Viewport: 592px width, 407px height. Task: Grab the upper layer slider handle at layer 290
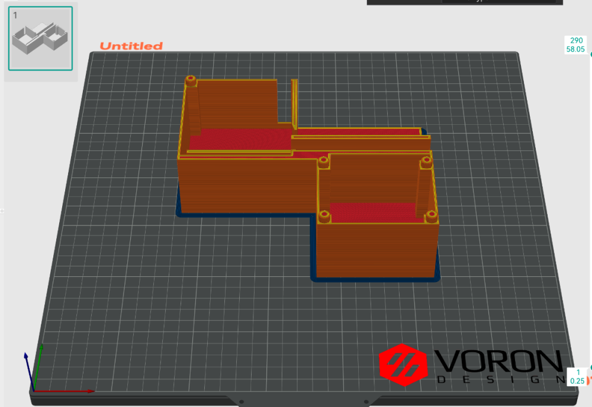[590, 54]
